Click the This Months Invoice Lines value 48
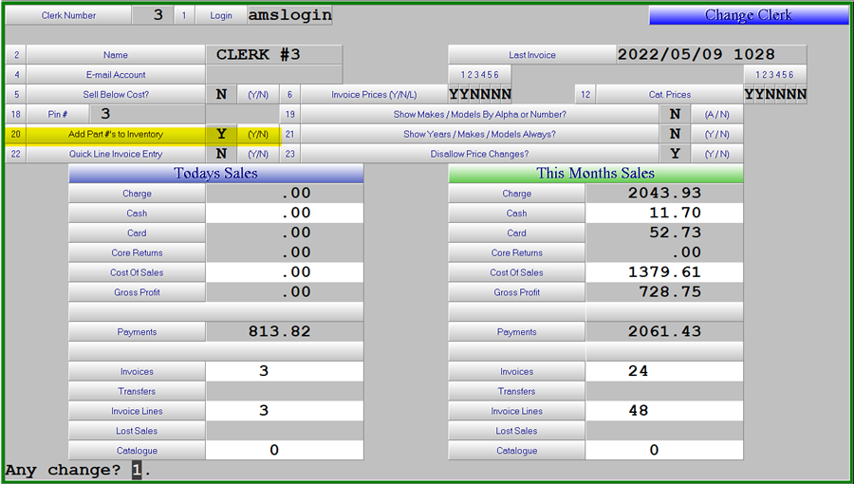Screen dimensions: 854x484 [x=664, y=411]
